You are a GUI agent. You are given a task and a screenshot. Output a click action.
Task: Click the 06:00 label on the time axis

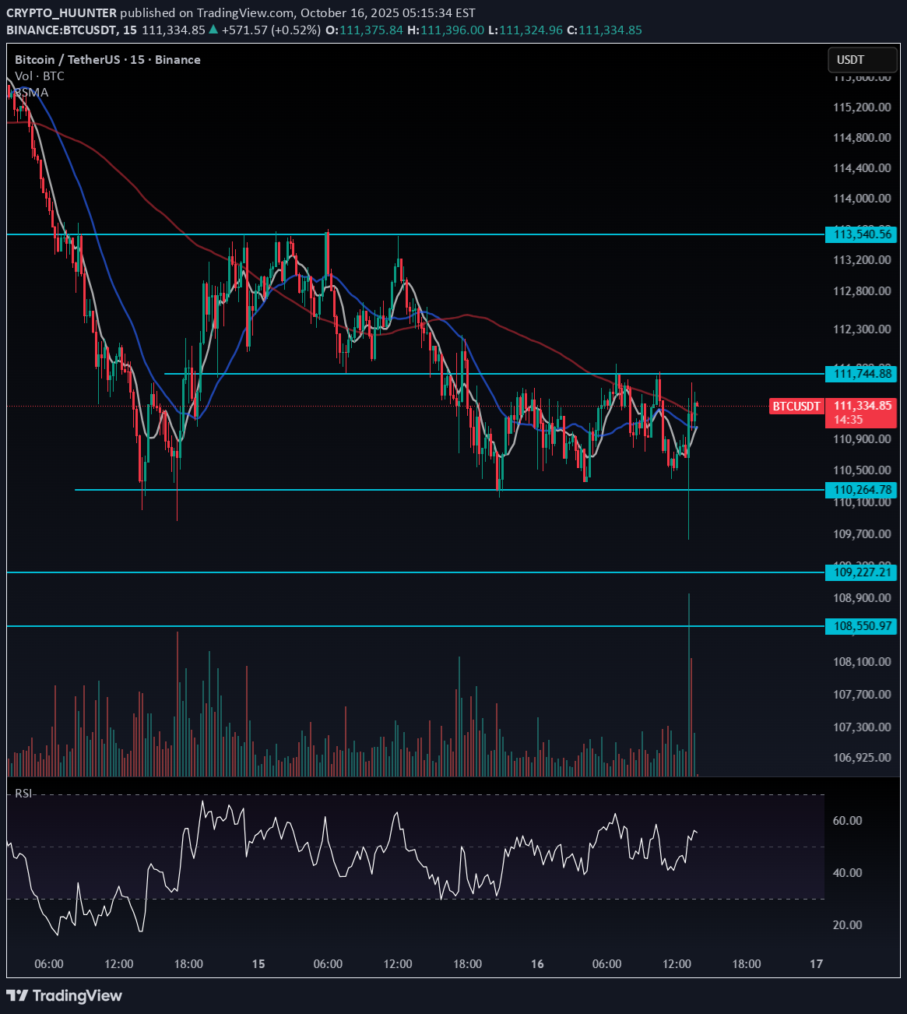coord(49,963)
